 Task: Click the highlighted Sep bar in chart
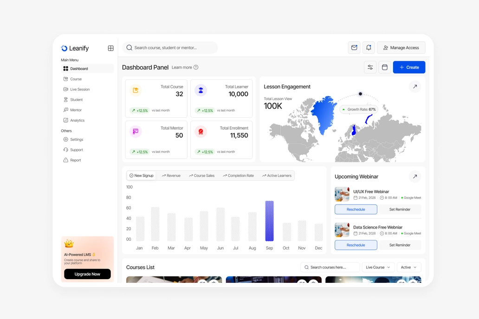pos(269,221)
